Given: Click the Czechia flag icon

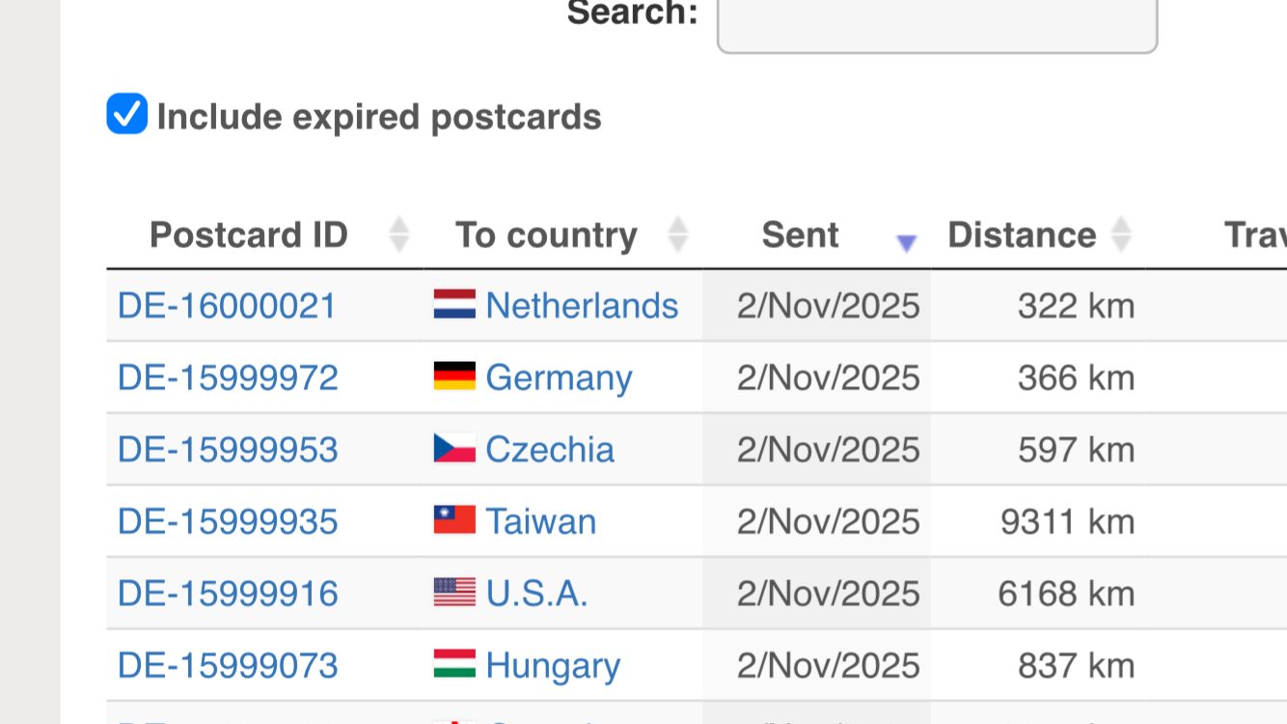Looking at the screenshot, I should point(454,449).
